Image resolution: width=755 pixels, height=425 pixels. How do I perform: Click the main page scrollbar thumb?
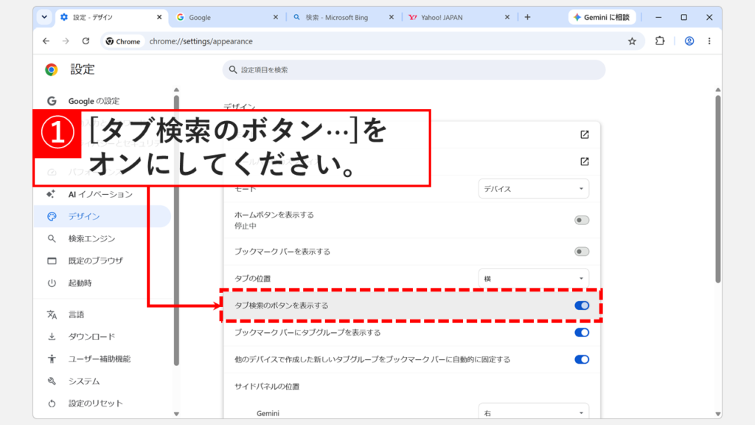tap(718, 189)
